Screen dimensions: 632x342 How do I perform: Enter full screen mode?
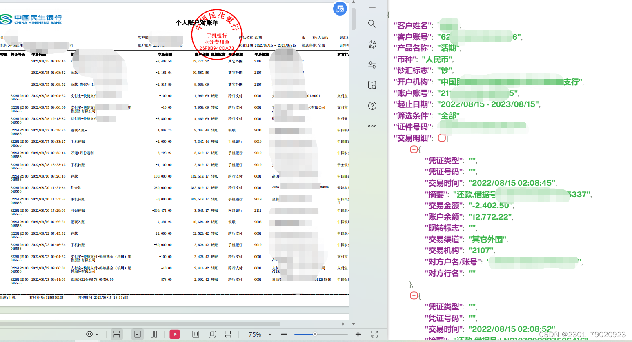(374, 334)
